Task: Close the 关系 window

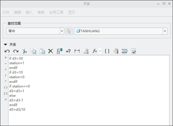Action: (x=169, y=4)
